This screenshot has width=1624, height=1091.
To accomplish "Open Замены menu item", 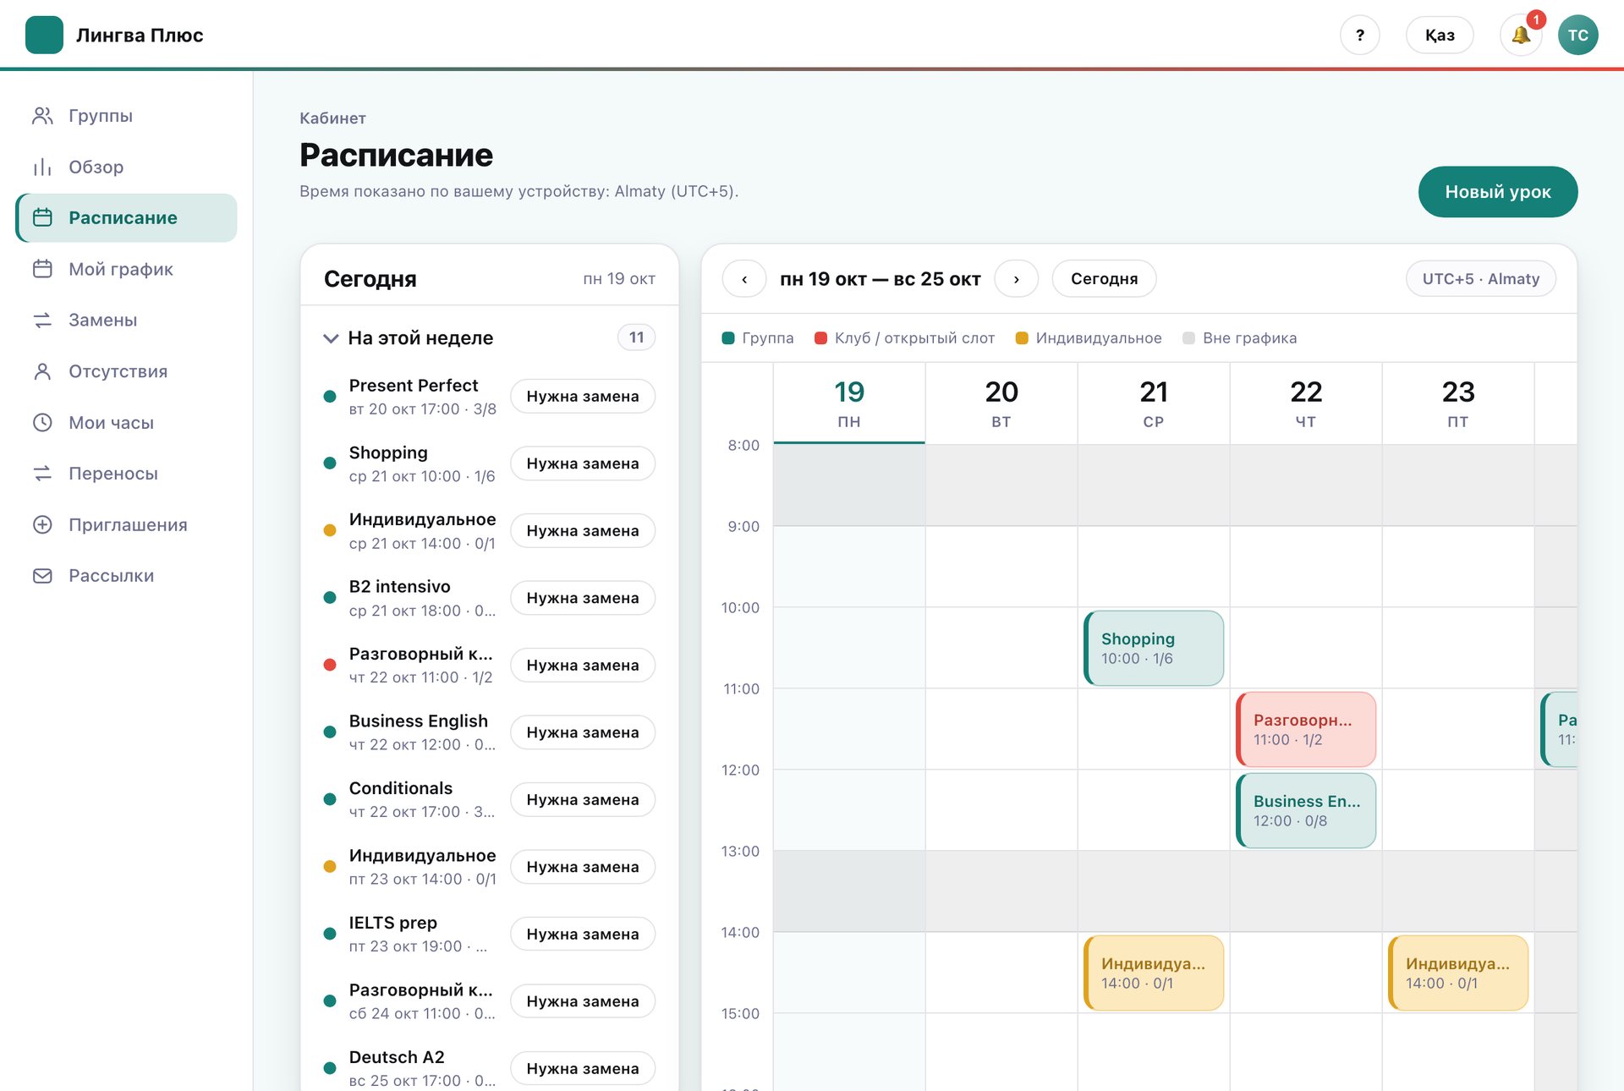I will (127, 321).
